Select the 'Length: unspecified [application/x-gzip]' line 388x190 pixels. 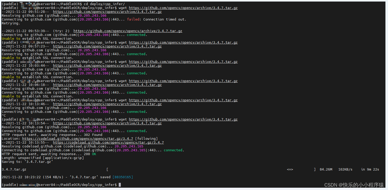(x=43, y=158)
